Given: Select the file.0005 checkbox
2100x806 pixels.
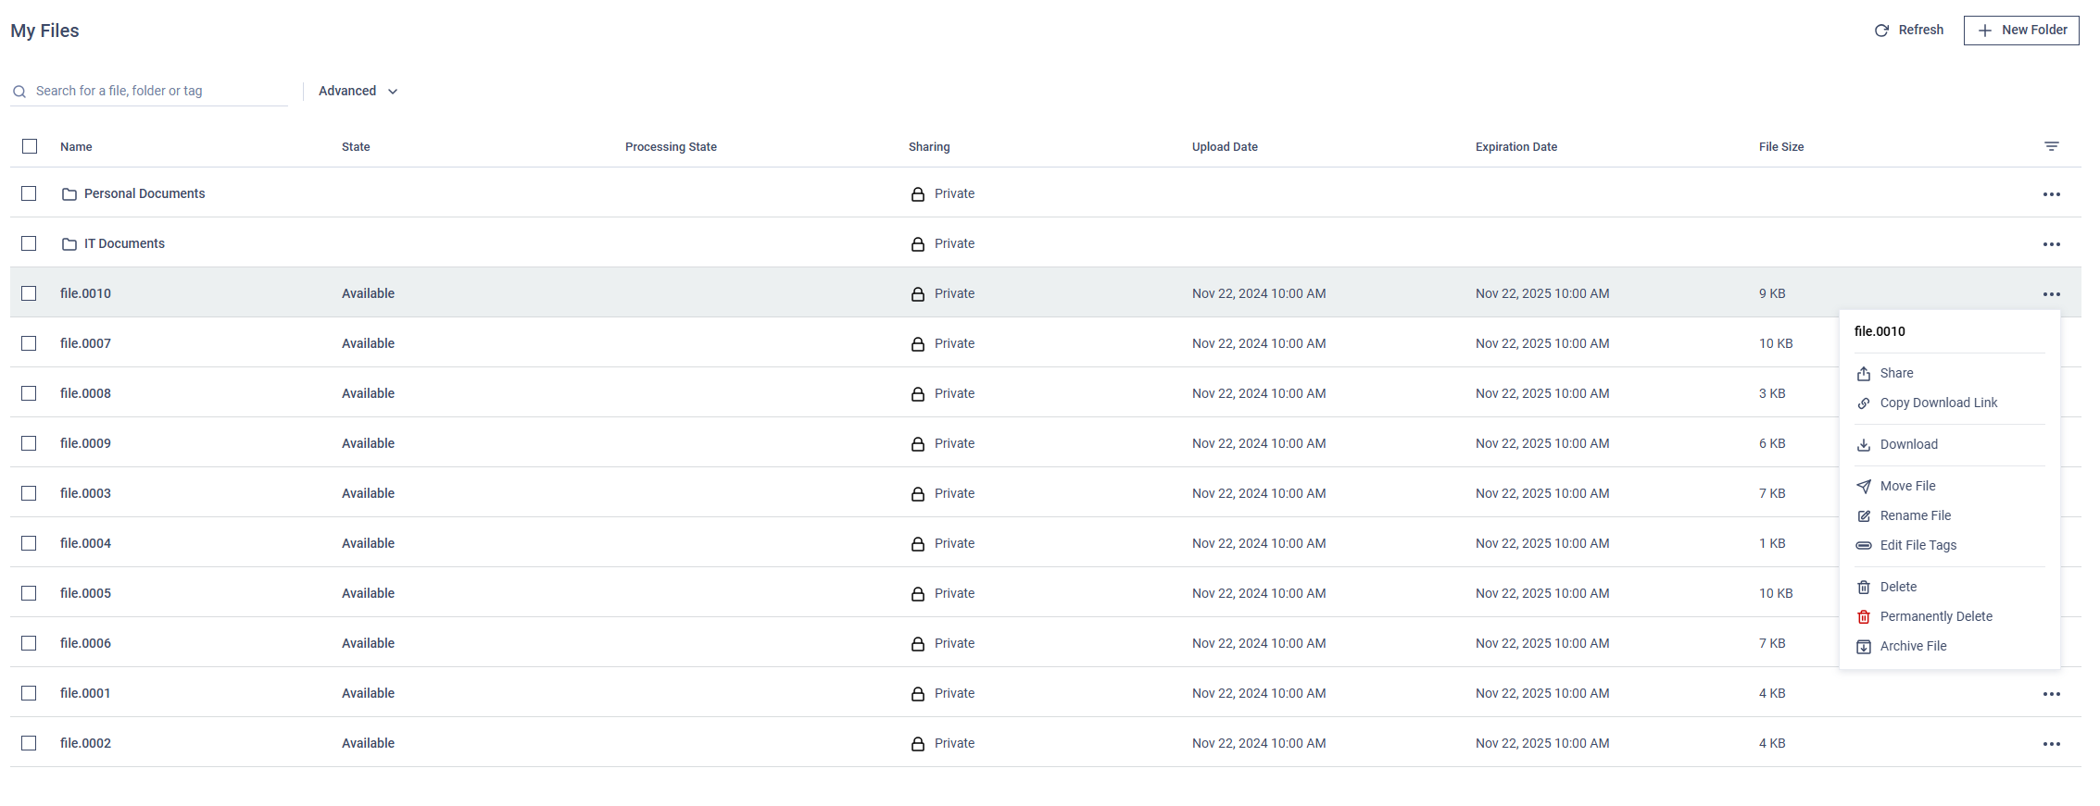Looking at the screenshot, I should click(x=29, y=593).
